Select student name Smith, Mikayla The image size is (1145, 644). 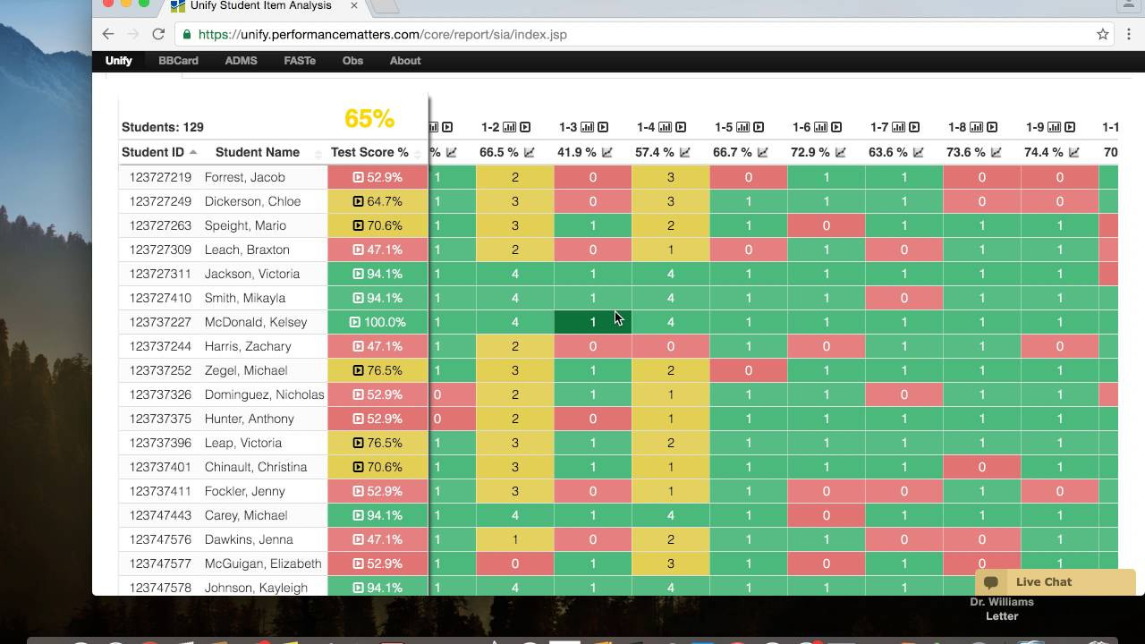tap(245, 298)
